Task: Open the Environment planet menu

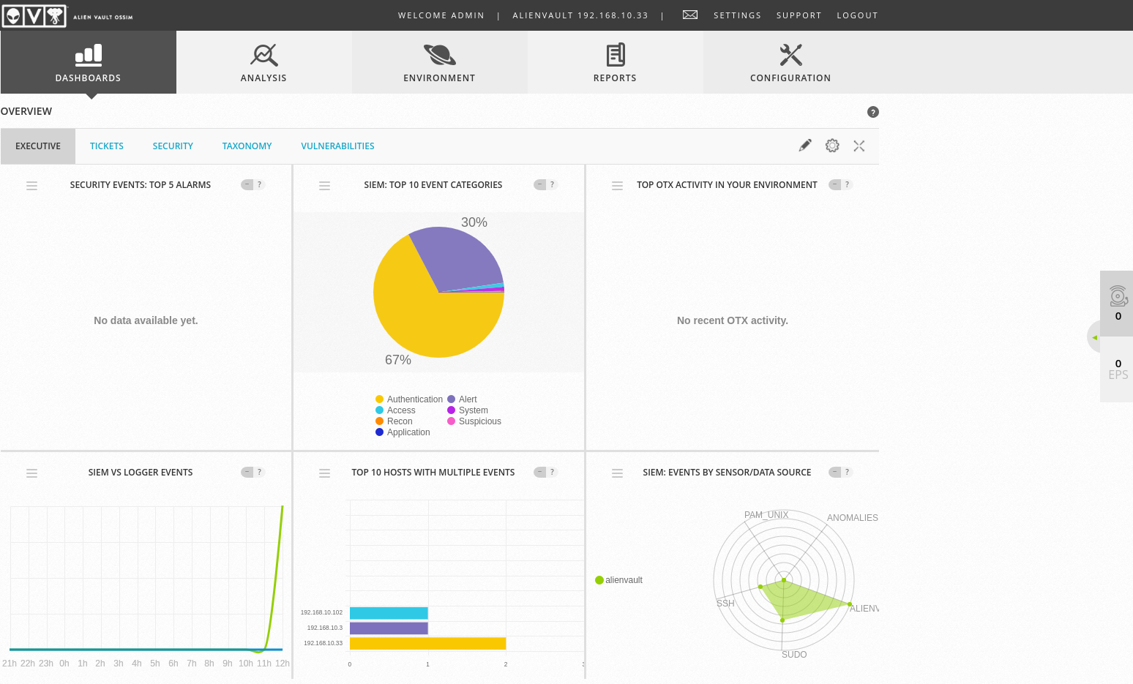Action: 439,62
